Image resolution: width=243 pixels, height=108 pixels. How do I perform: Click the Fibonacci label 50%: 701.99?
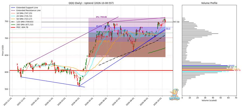tap(102, 36)
